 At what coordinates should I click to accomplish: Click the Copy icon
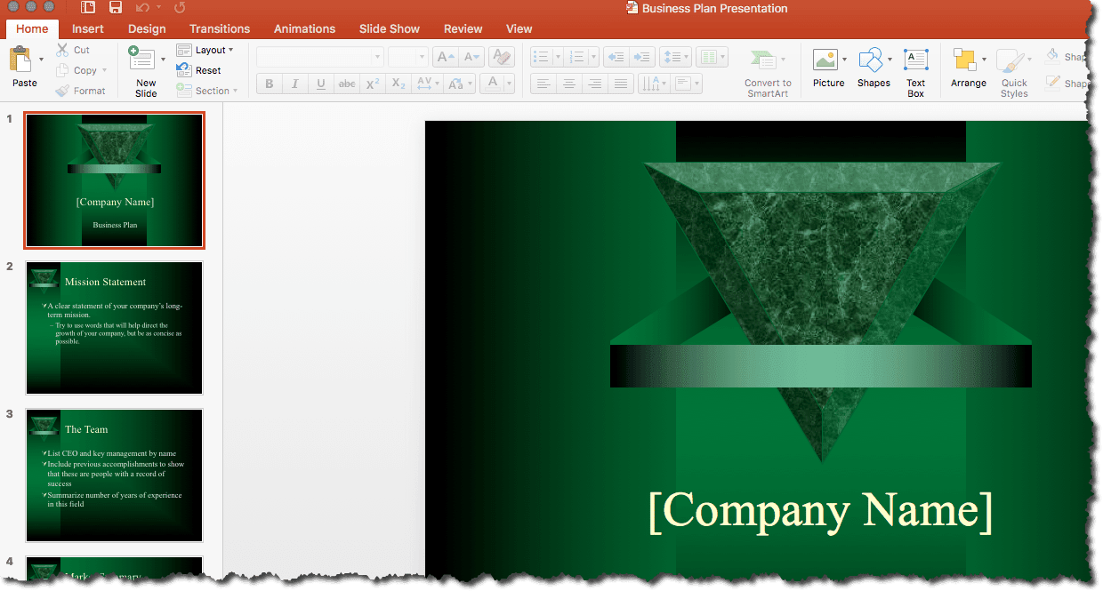62,70
